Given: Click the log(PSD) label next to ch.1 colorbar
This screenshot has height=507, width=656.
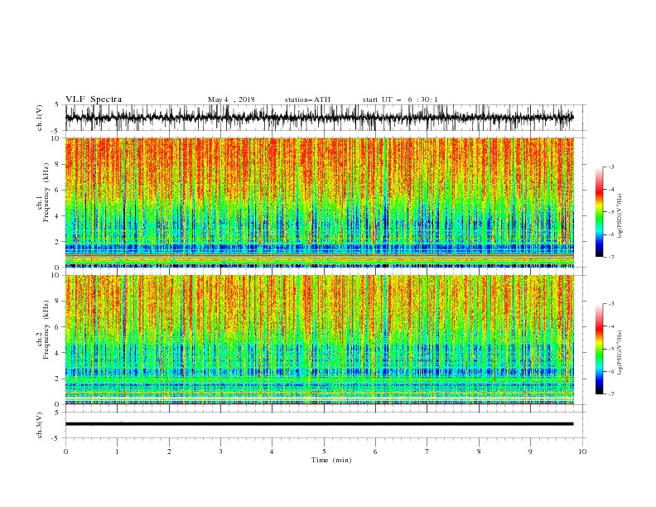Looking at the screenshot, I should pyautogui.click(x=620, y=216).
